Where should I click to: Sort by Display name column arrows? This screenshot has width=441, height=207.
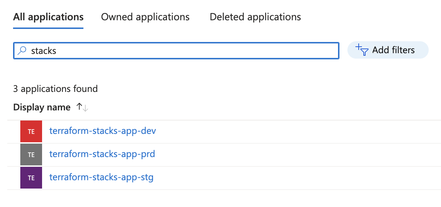(x=82, y=107)
